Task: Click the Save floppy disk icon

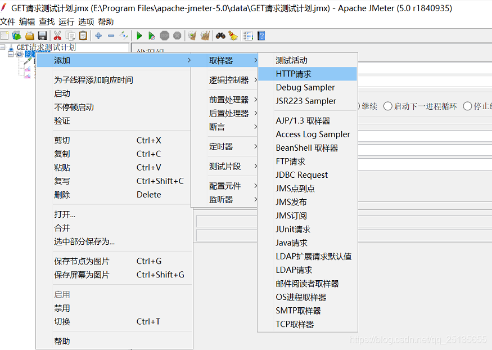Action: click(42, 35)
